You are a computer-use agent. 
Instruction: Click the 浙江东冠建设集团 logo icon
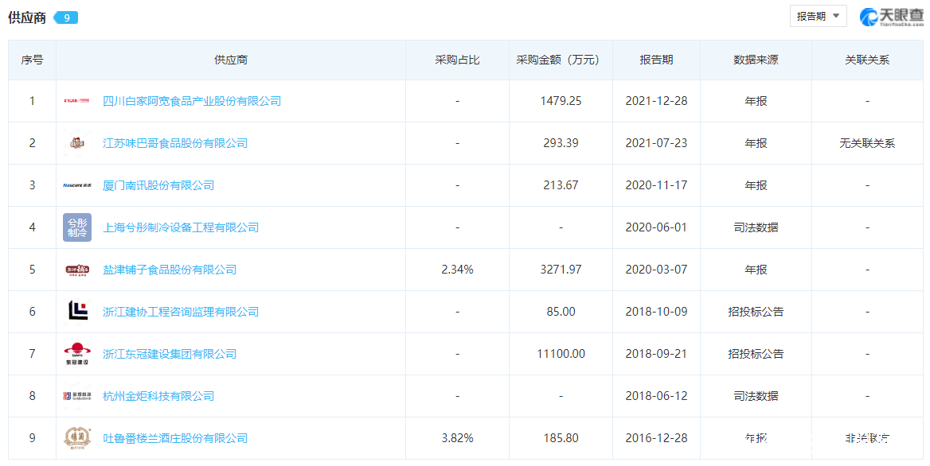(77, 354)
